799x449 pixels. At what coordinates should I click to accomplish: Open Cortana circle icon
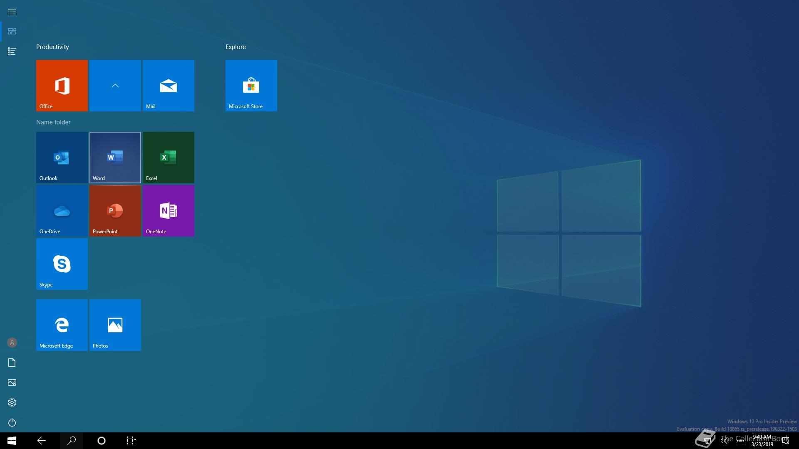click(102, 441)
